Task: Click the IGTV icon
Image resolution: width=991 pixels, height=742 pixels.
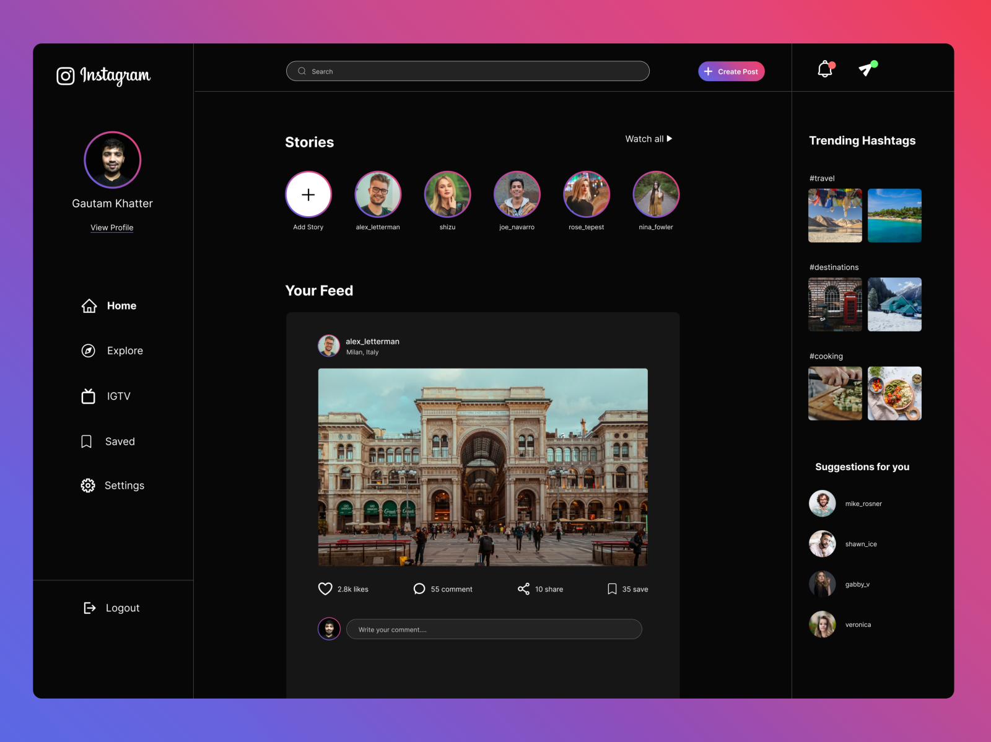Action: coord(88,396)
